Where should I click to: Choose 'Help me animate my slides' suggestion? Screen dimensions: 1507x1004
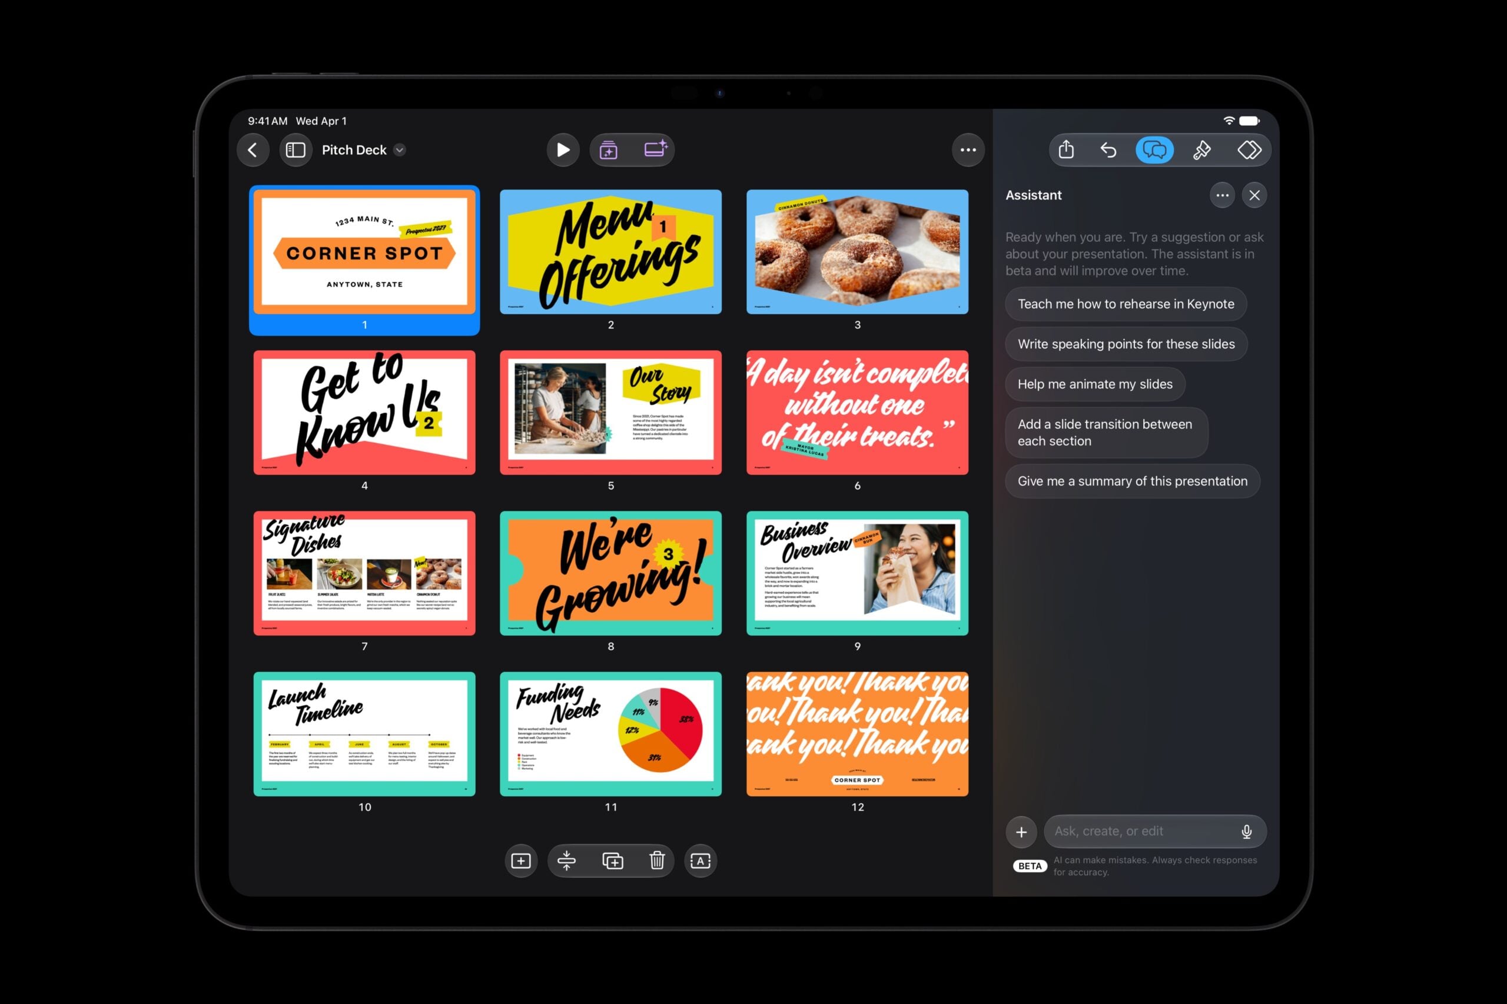point(1095,384)
